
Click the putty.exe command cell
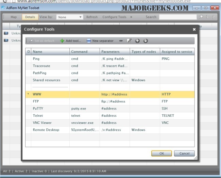(85, 108)
